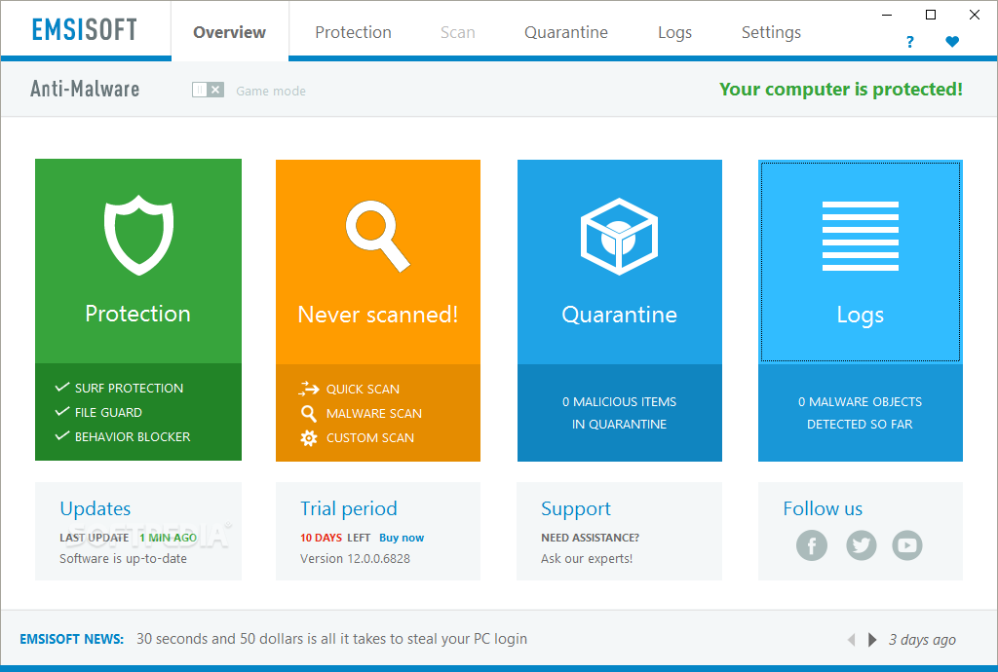The width and height of the screenshot is (998, 672).
Task: Click the blue heart icon
Action: click(x=952, y=42)
